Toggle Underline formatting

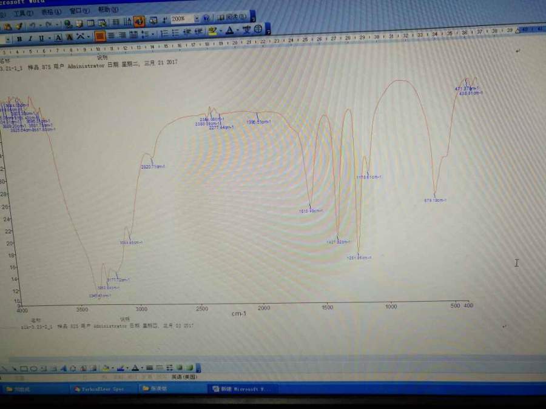[x=41, y=38]
